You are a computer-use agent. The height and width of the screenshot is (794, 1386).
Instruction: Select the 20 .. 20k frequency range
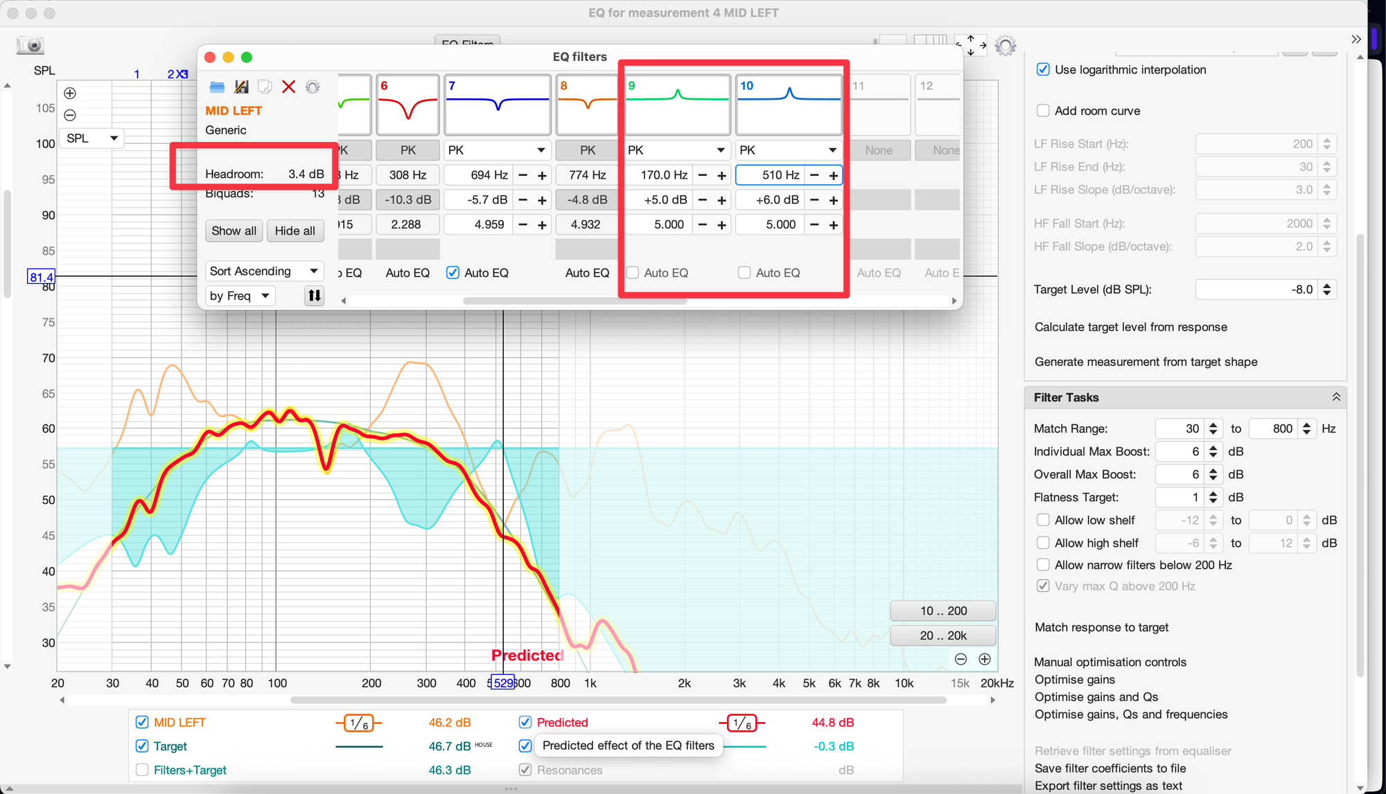942,635
